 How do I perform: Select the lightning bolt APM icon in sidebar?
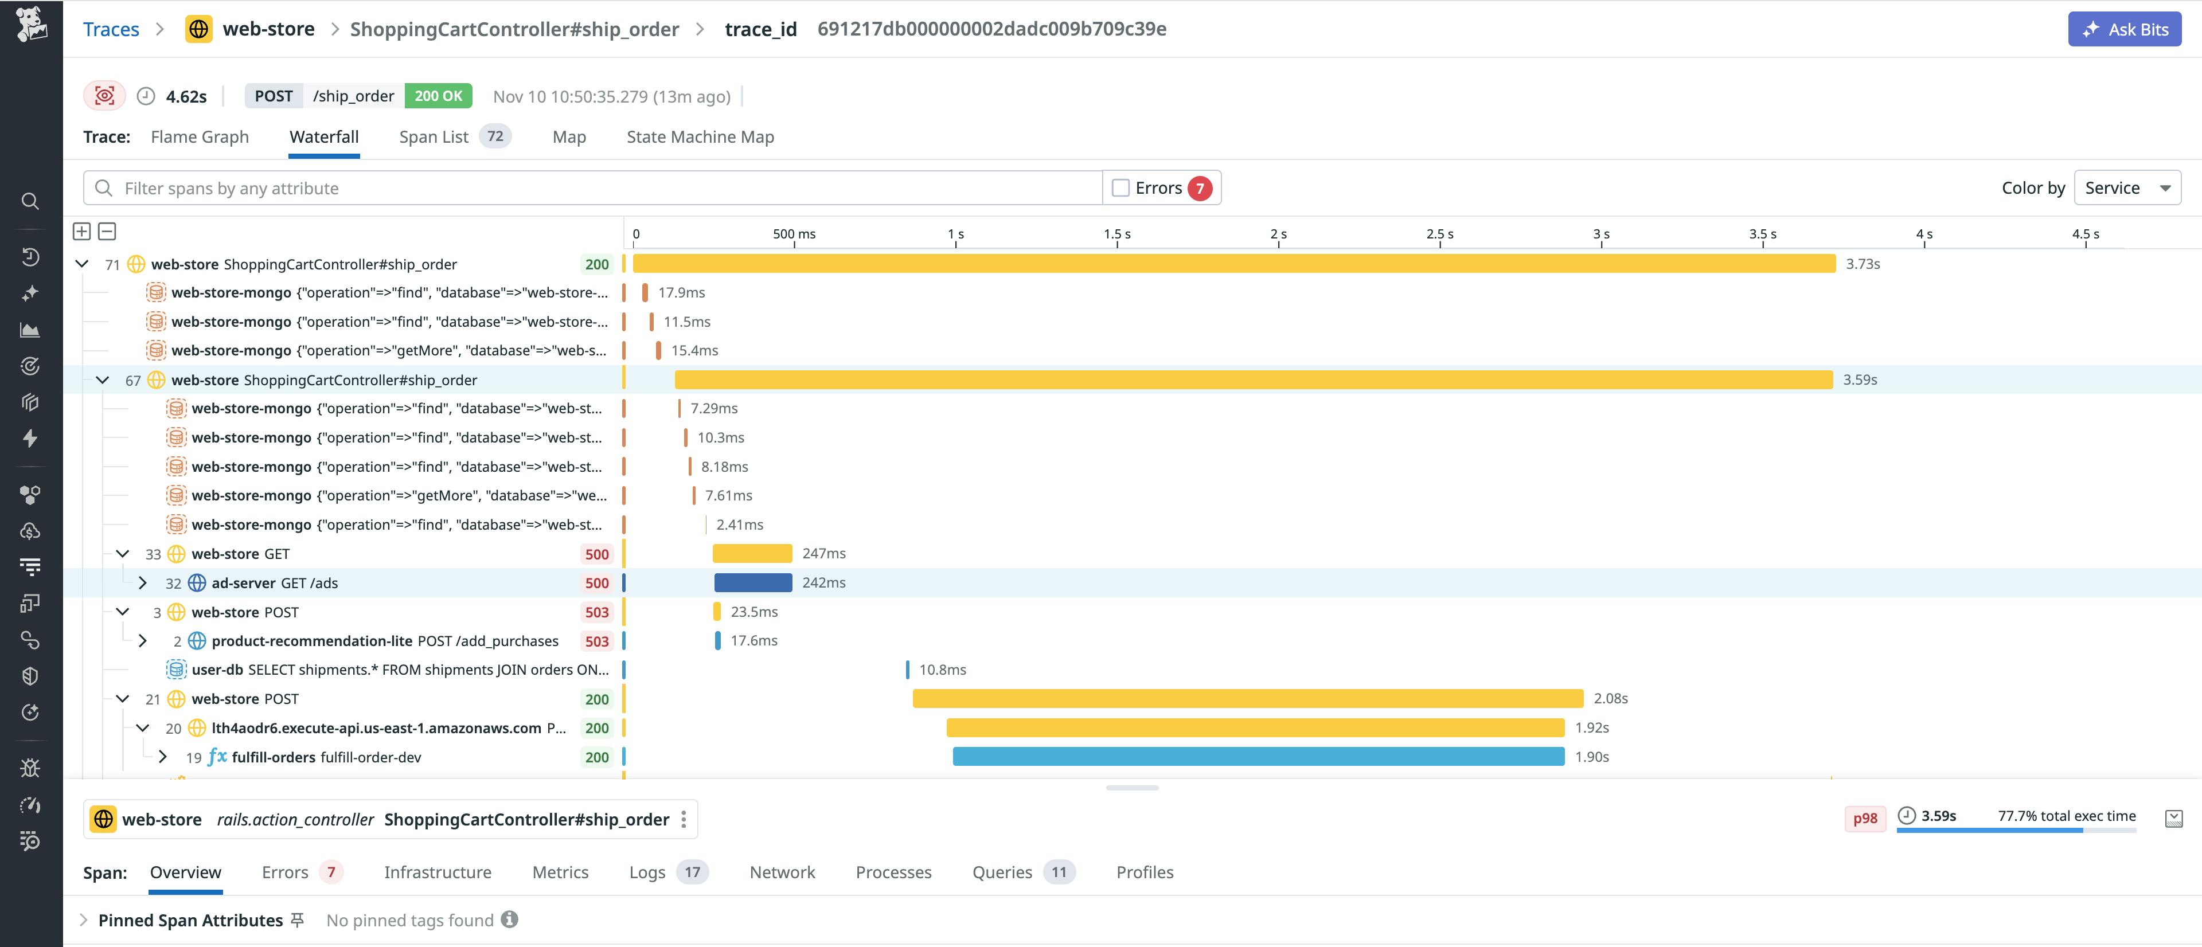pos(31,437)
